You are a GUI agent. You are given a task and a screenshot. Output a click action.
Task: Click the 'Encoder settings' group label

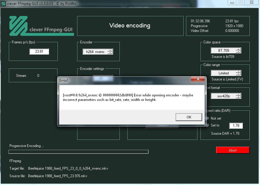[92, 69]
